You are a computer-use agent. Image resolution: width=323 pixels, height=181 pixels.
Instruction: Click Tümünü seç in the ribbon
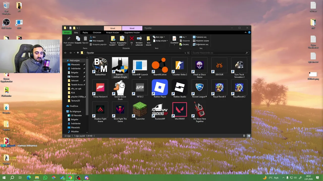tap(200, 37)
